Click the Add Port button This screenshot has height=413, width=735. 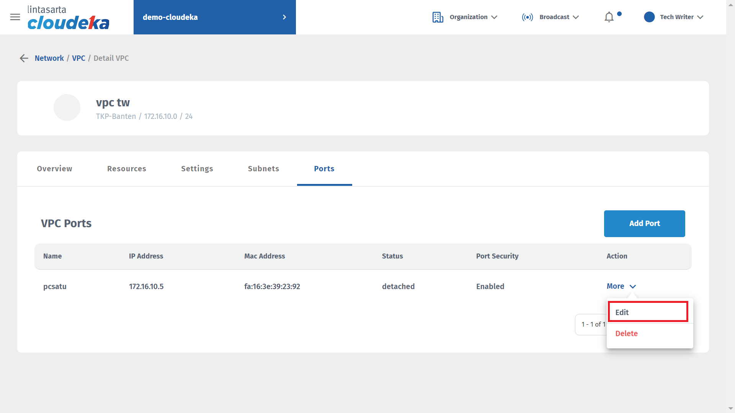click(x=644, y=223)
